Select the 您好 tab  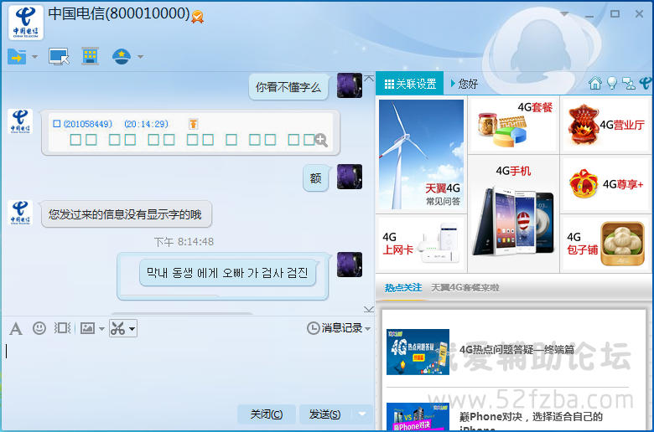465,84
